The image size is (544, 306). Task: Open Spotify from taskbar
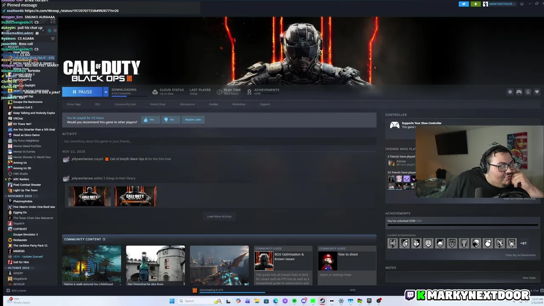294,301
